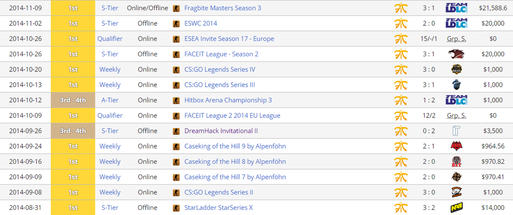513x215 pixels.
Task: Click the Virtus.pro logo in Legends Series II row
Action: [x=456, y=192]
